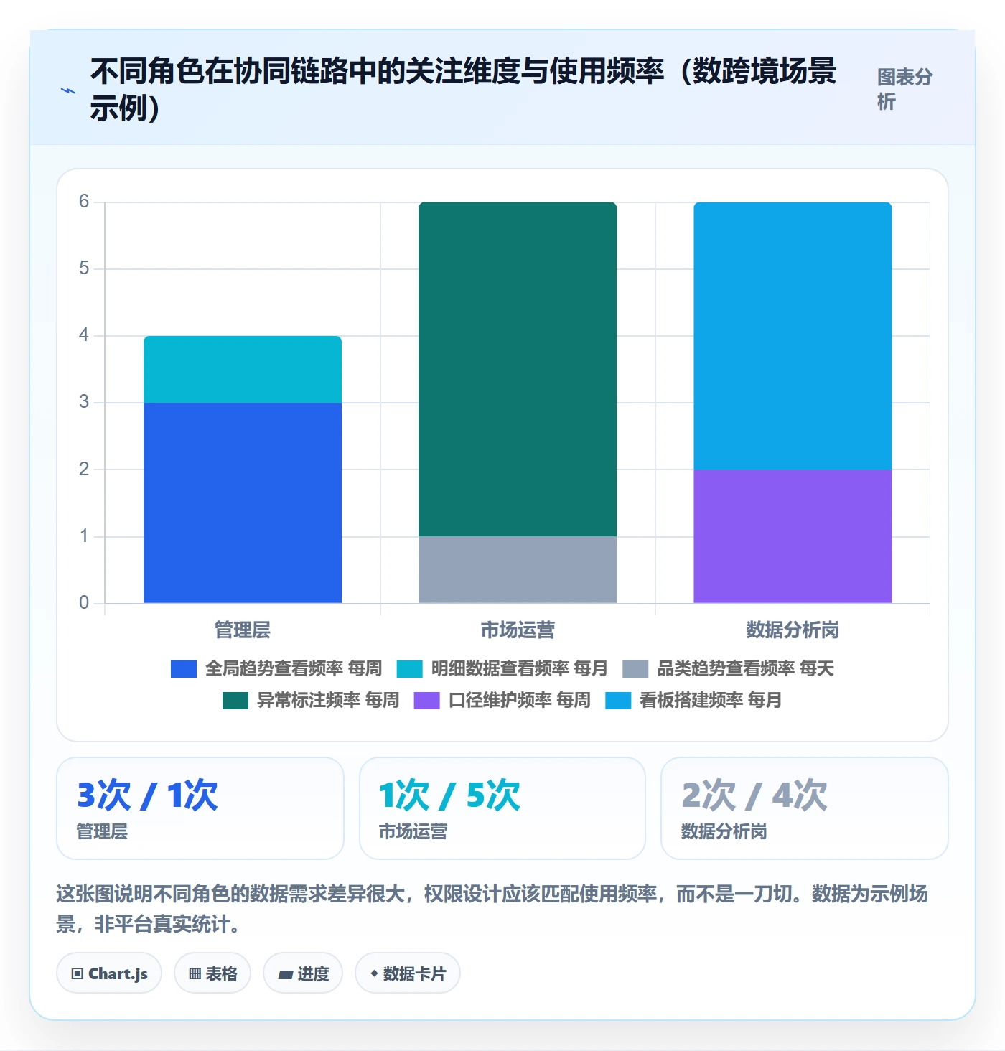Image resolution: width=1005 pixels, height=1051 pixels.
Task: Click the 数据卡片 tag
Action: coord(408,973)
